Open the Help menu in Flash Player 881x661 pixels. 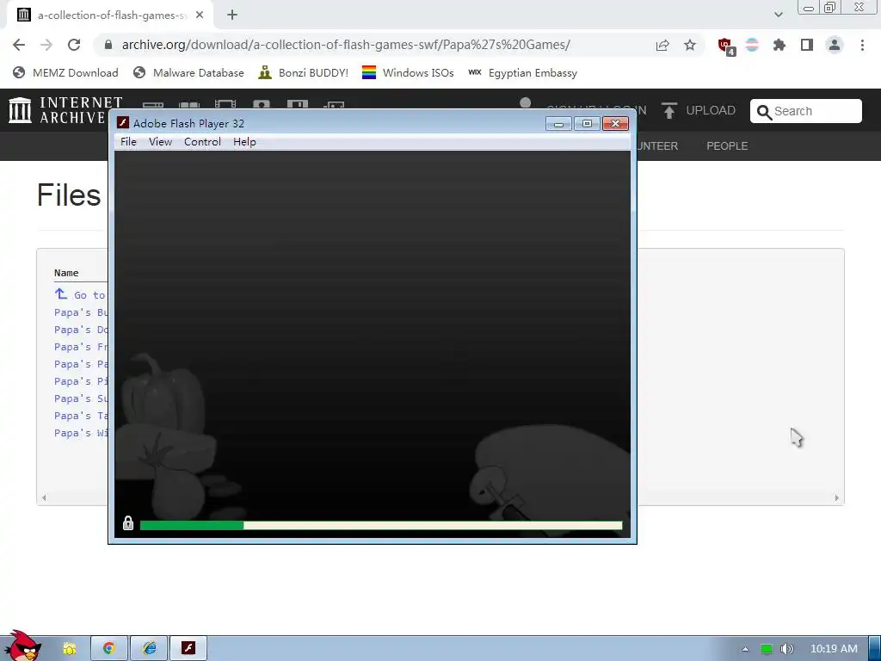click(244, 142)
